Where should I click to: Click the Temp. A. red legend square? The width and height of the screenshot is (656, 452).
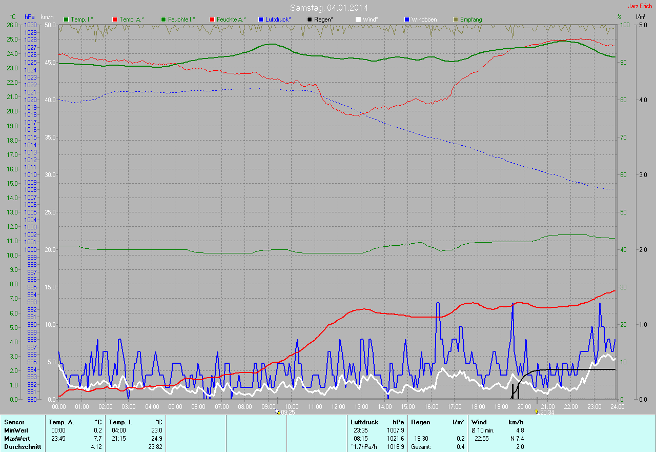pos(115,19)
